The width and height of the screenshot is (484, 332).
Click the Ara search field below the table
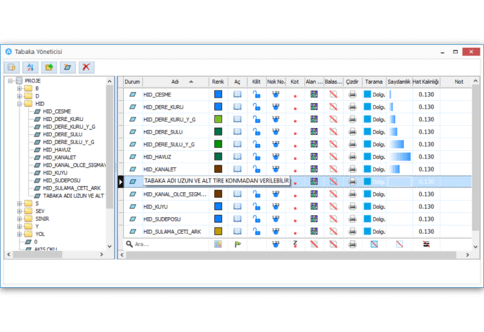pyautogui.click(x=166, y=244)
